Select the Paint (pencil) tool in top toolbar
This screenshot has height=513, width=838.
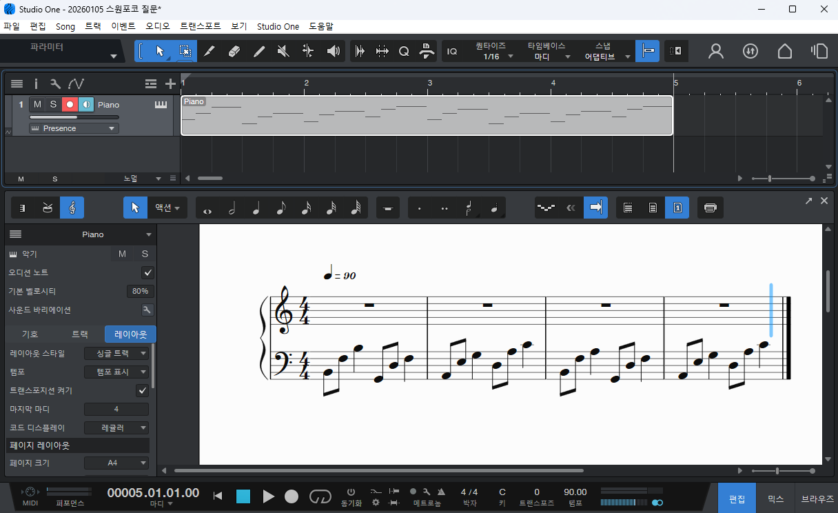pos(209,51)
